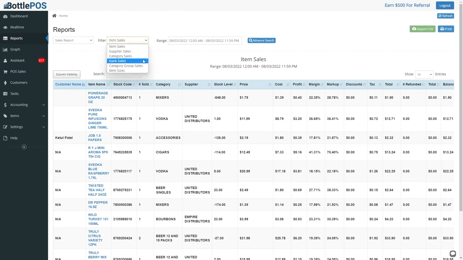Image resolution: width=463 pixels, height=260 pixels.
Task: Click the BottlePOS logo
Action: [x=25, y=5]
